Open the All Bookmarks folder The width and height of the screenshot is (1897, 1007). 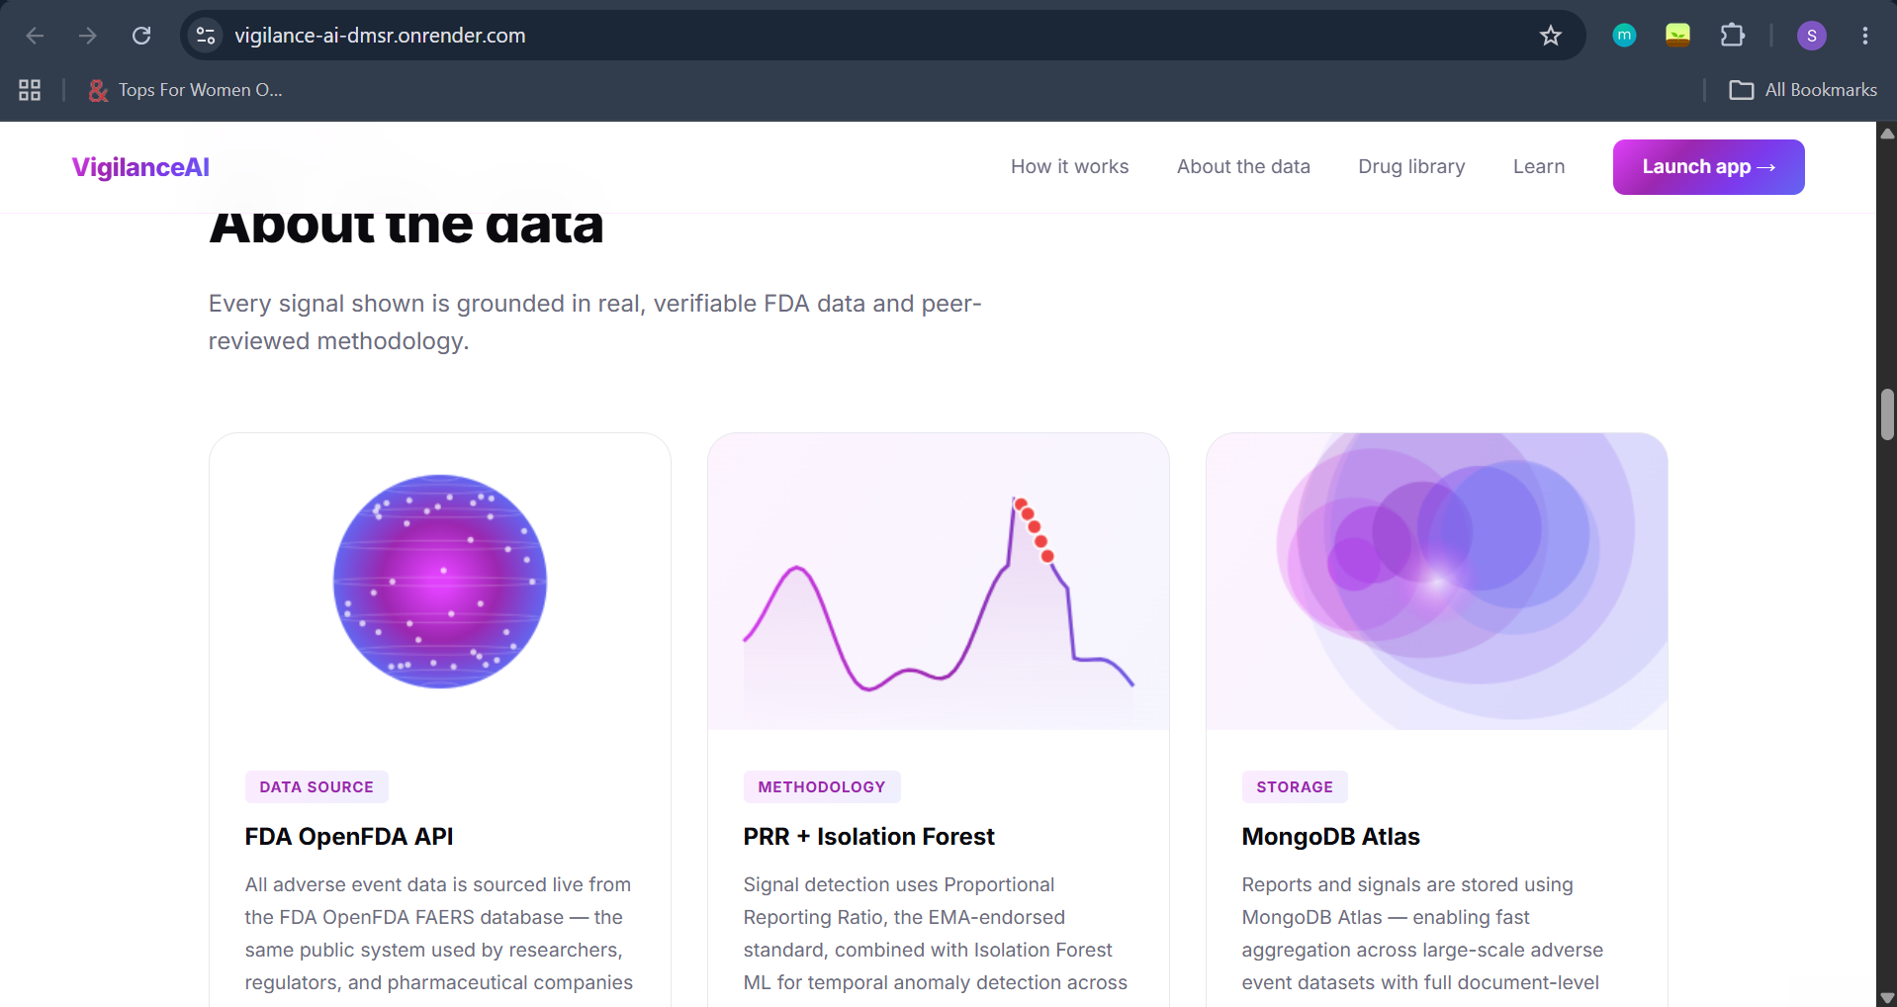point(1802,90)
